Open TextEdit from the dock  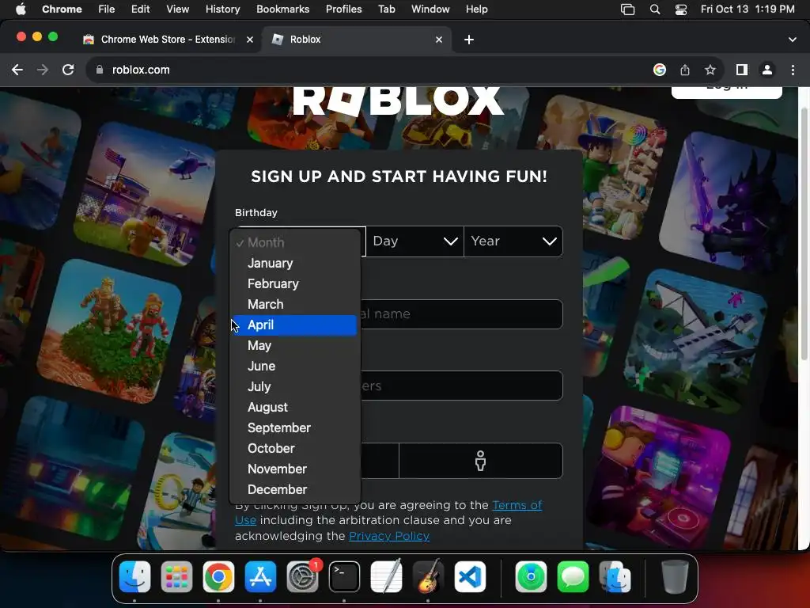tap(386, 576)
